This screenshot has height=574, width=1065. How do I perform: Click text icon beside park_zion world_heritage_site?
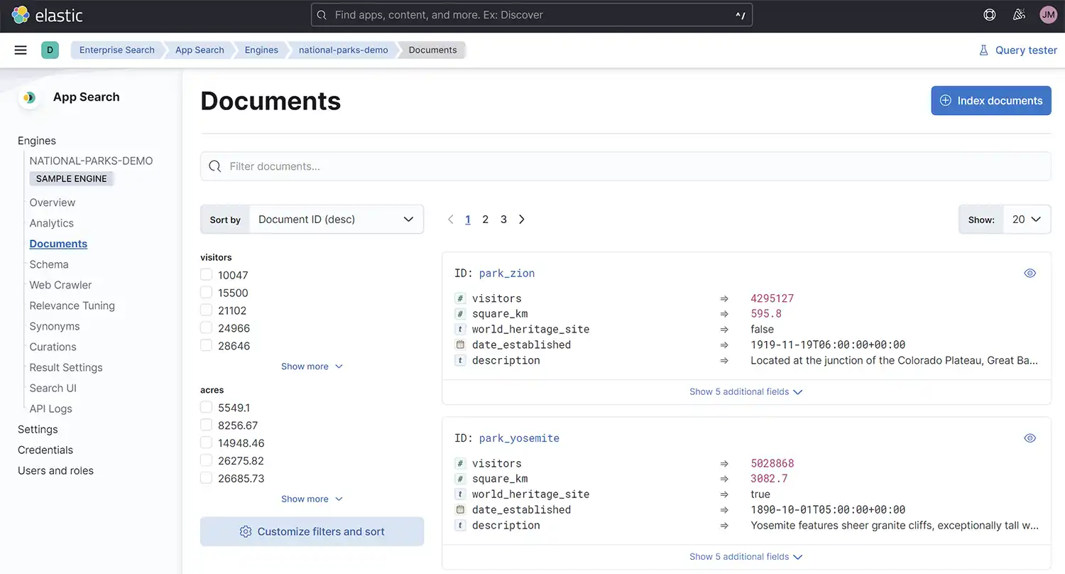coord(460,330)
